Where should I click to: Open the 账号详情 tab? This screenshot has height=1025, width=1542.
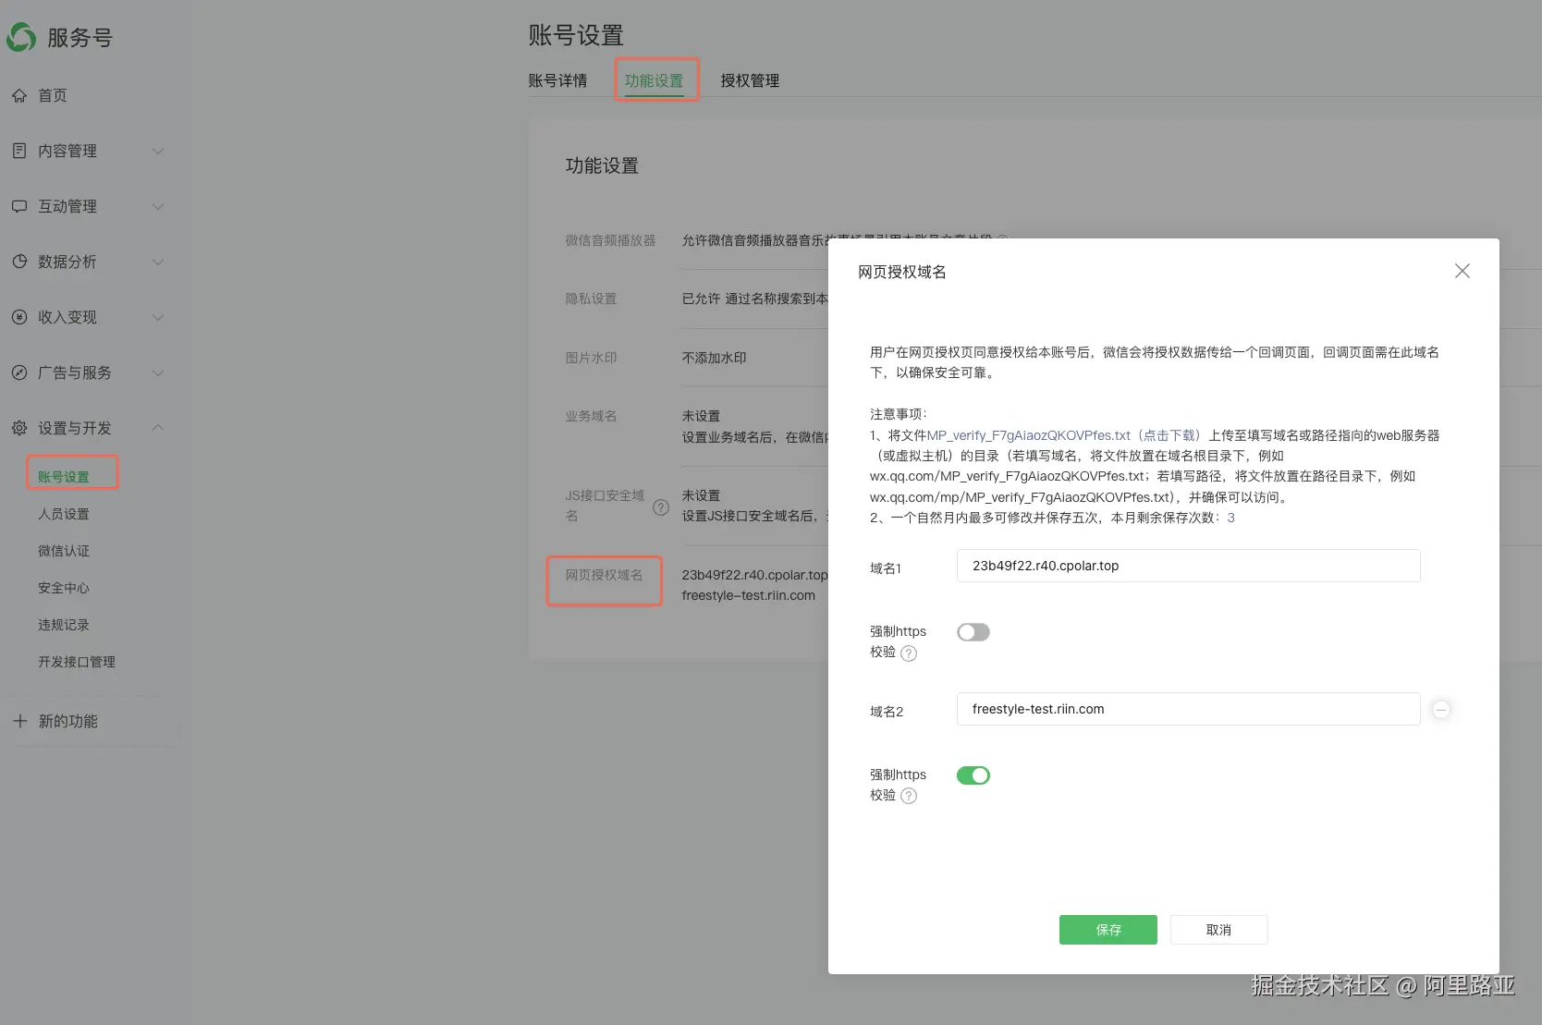(557, 80)
